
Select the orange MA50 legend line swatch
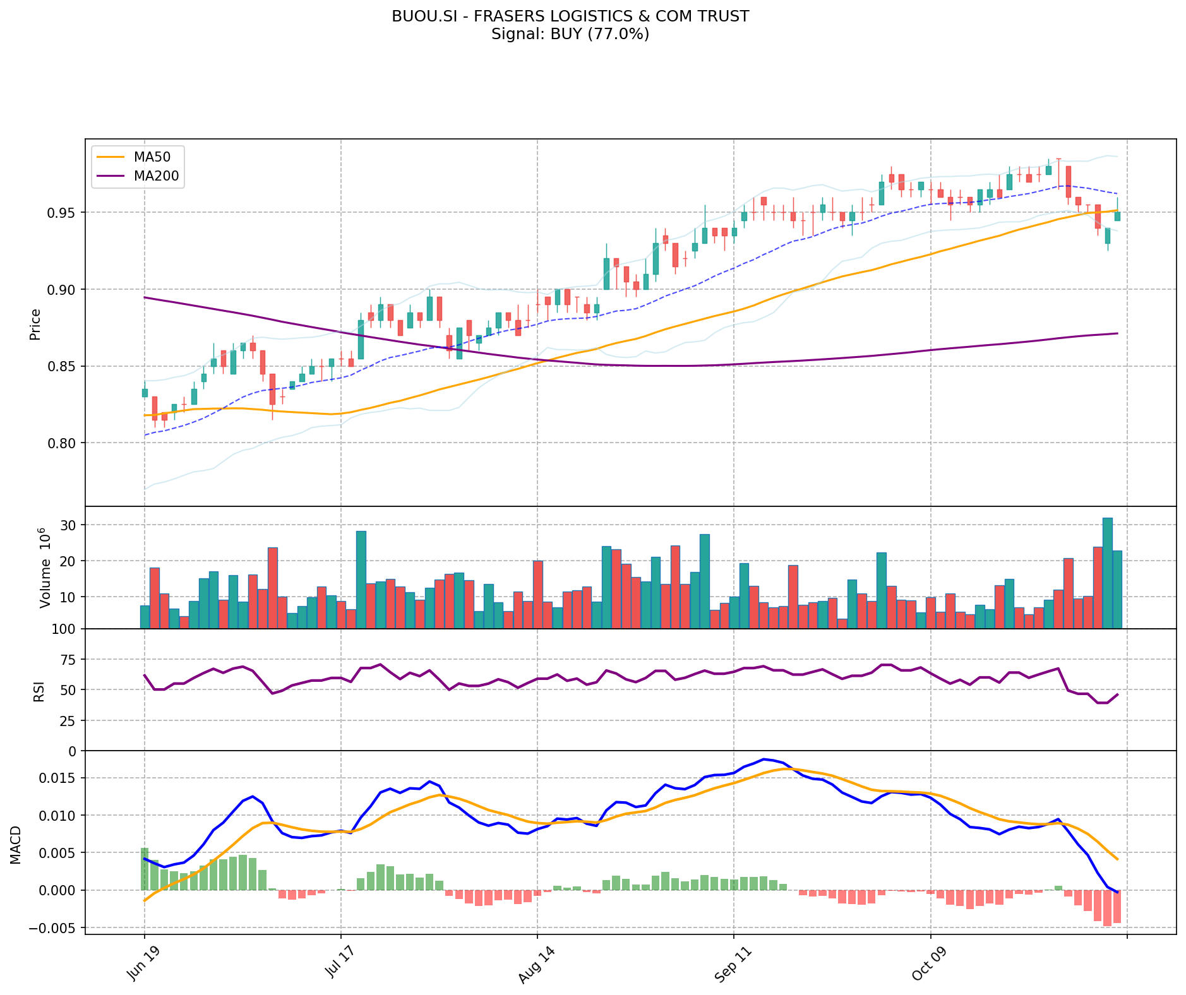pos(111,157)
